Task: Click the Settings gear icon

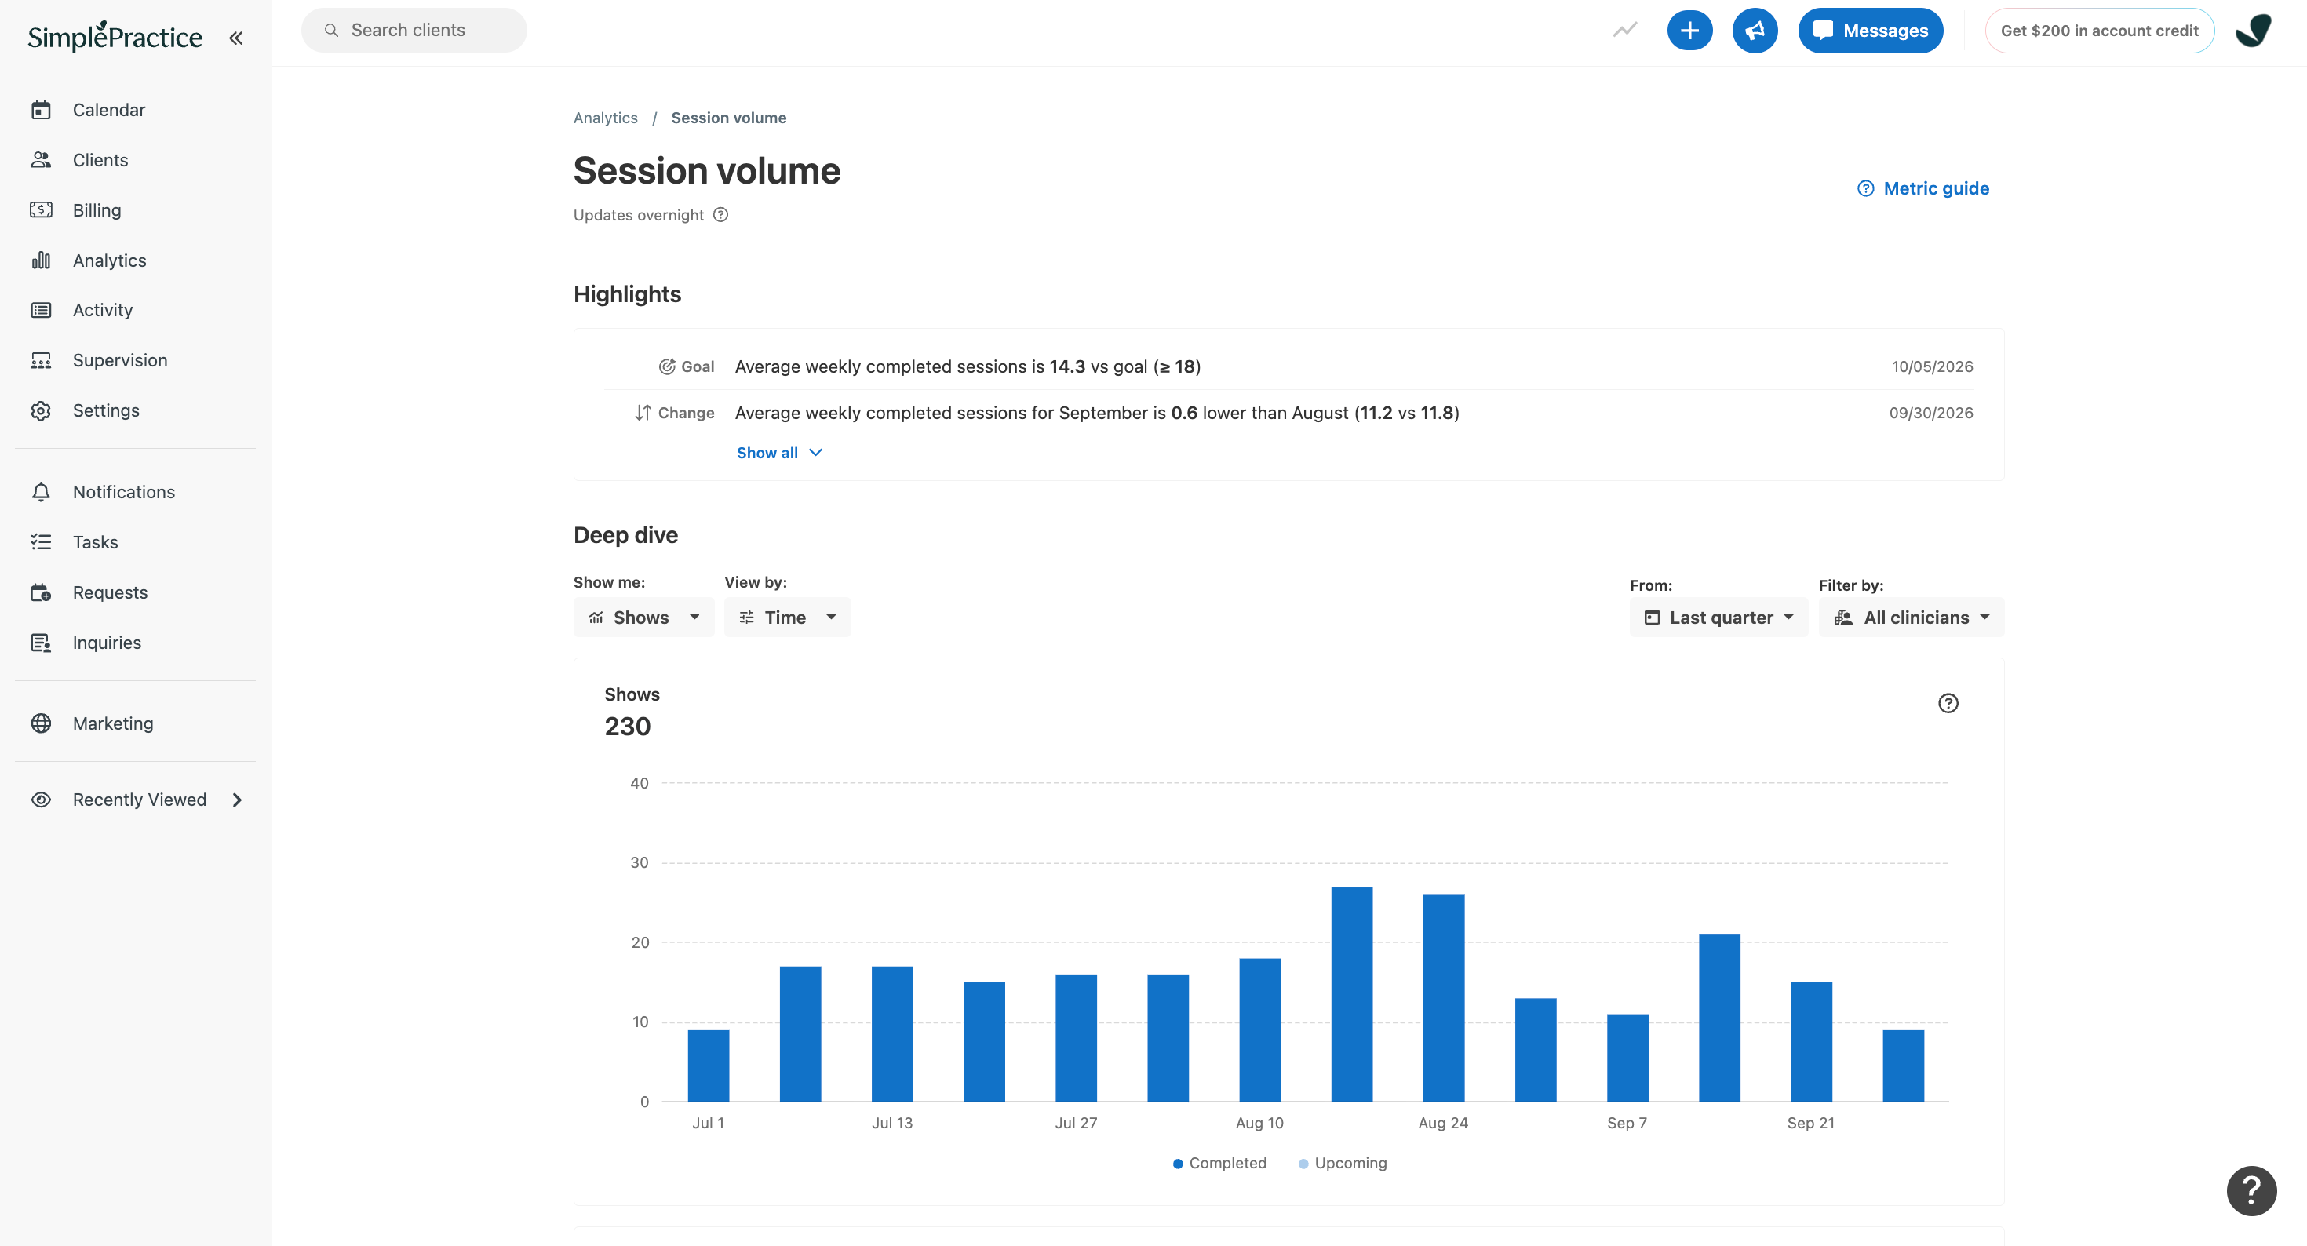Action: 41,410
